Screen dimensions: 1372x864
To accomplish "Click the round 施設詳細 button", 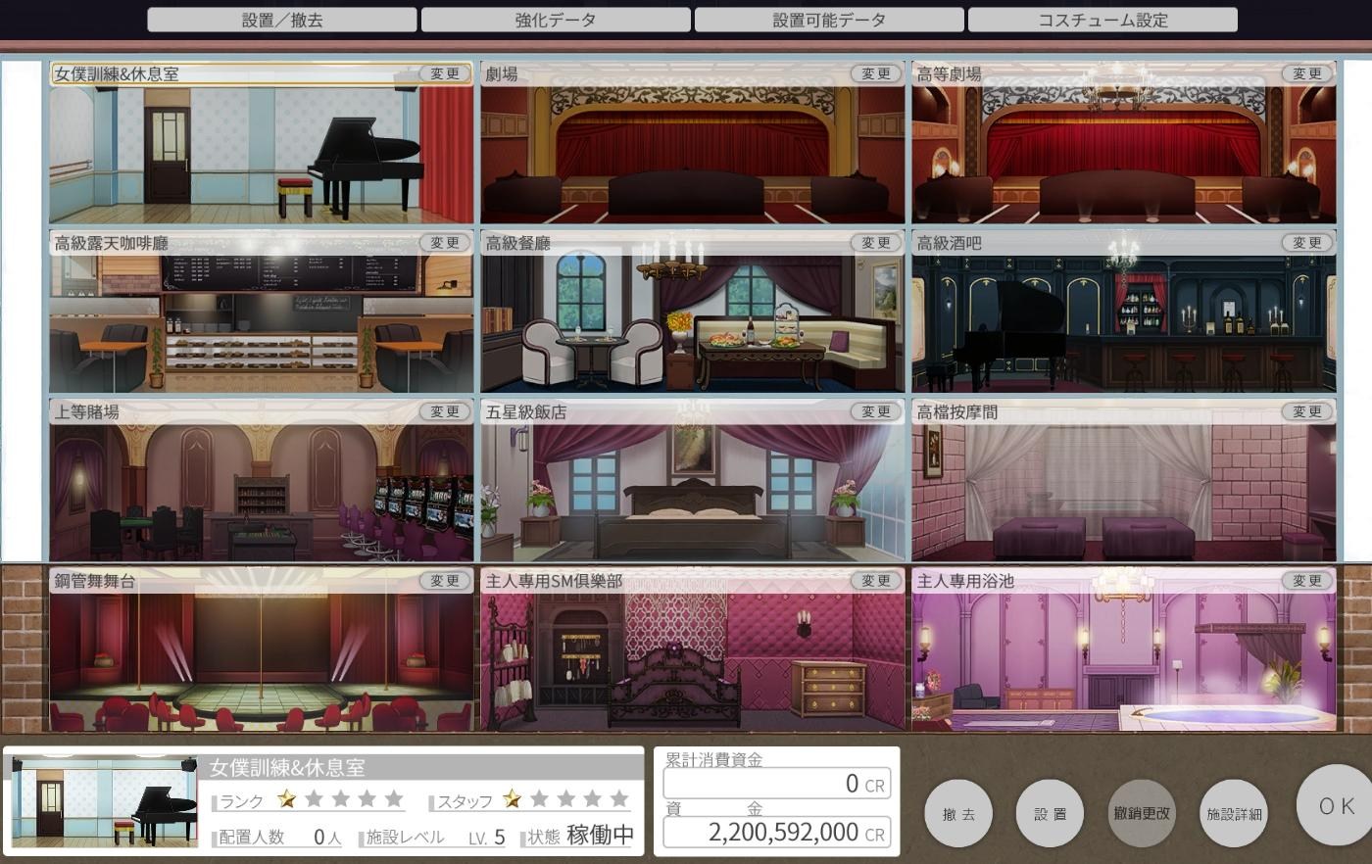I will 1234,814.
